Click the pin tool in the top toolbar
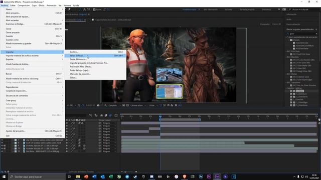 (69, 9)
